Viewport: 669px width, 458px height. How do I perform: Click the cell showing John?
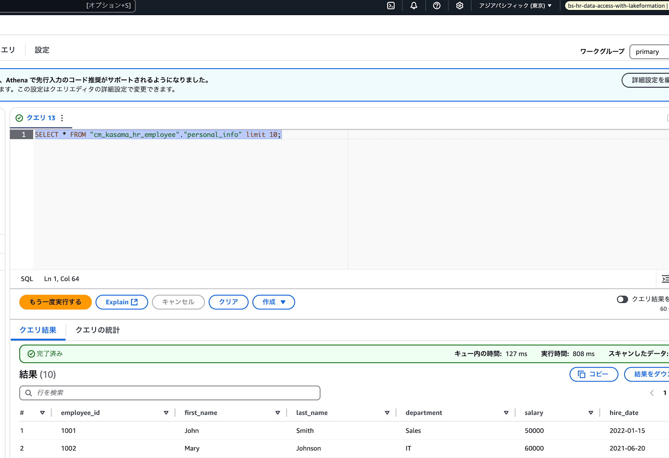[x=192, y=431]
